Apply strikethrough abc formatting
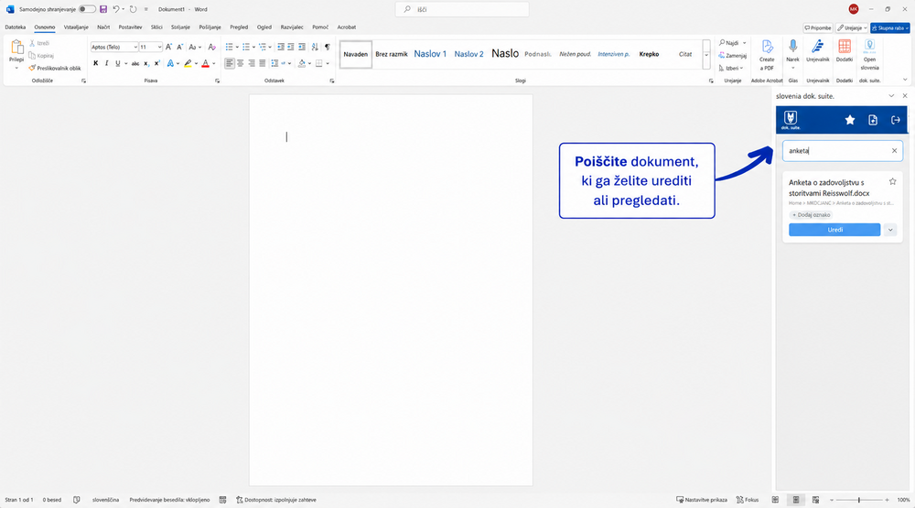The height and width of the screenshot is (508, 915). point(135,63)
